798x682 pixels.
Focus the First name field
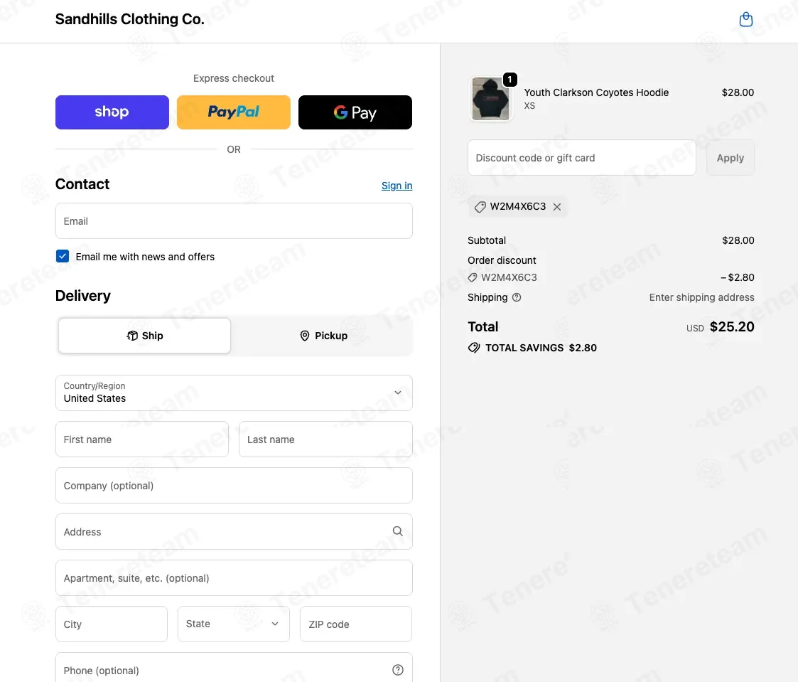click(142, 439)
